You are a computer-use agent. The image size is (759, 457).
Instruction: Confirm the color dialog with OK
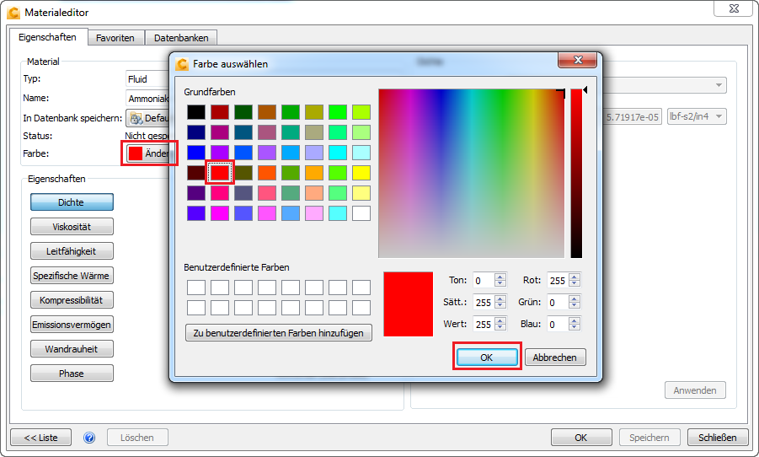coord(486,358)
